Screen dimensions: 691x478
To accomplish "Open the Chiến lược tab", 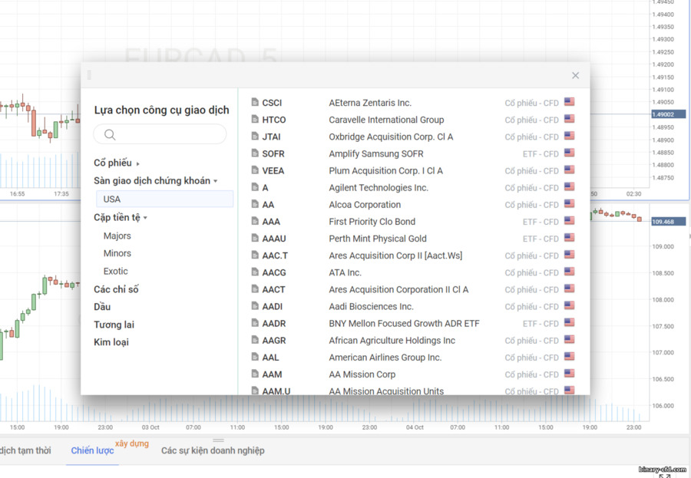I will click(x=93, y=450).
